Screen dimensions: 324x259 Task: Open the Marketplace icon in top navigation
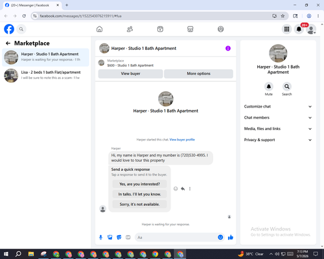pyautogui.click(x=191, y=29)
